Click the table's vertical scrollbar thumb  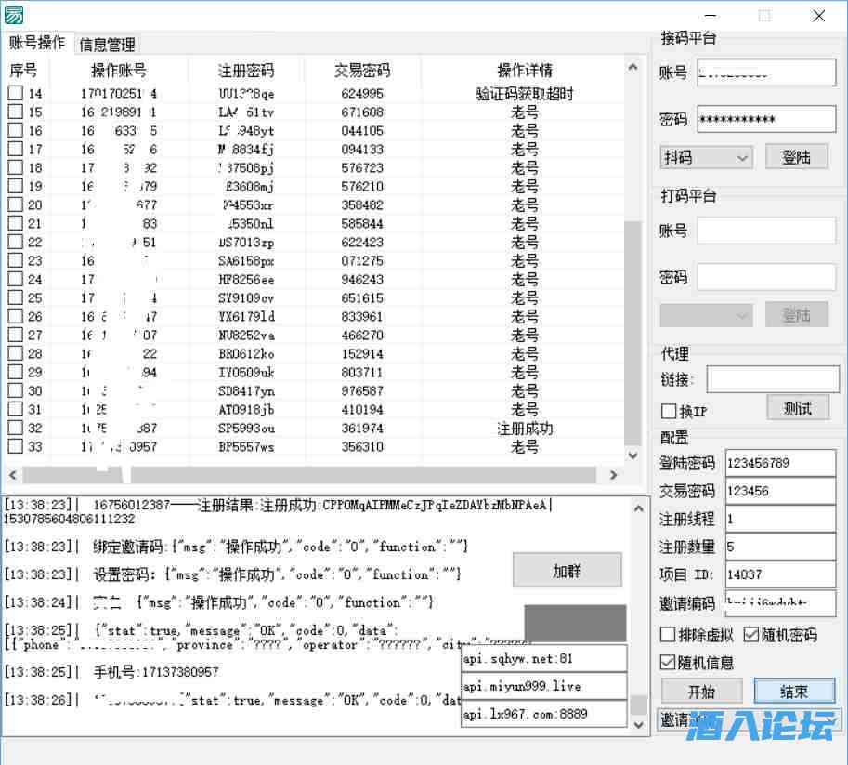[x=633, y=333]
